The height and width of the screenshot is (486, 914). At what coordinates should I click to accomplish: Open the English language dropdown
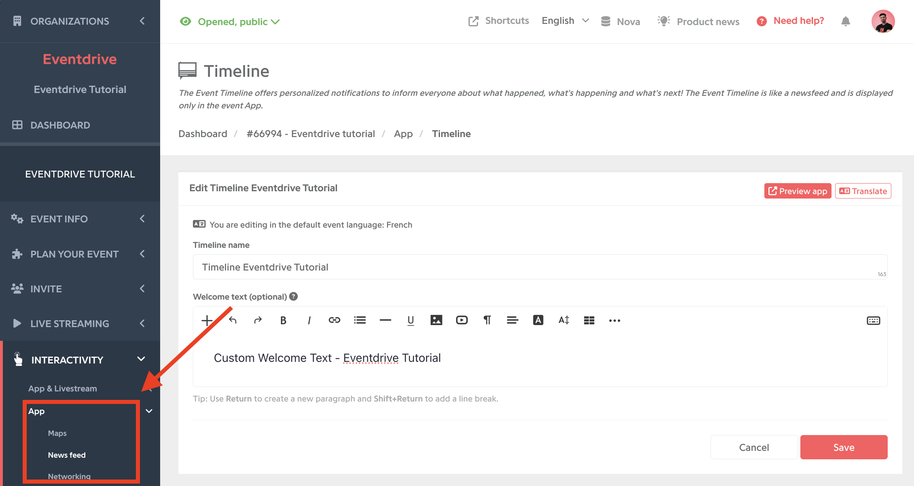coord(565,21)
